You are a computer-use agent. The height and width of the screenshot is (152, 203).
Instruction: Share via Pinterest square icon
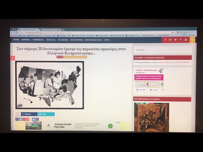[x=24, y=119]
